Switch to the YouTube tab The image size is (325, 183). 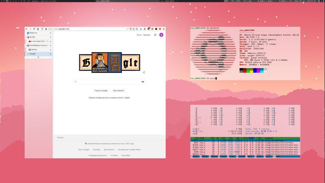pos(40,41)
